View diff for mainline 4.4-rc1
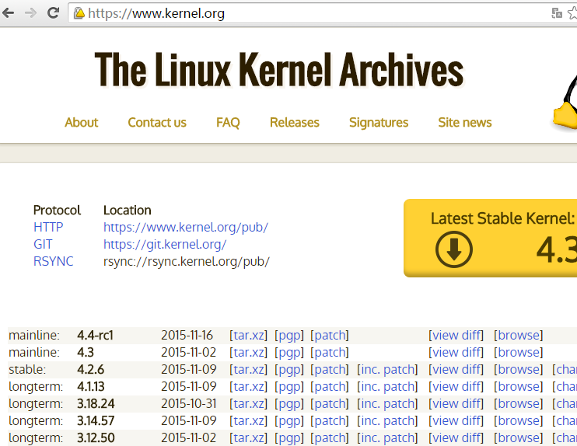The width and height of the screenshot is (577, 446). (x=456, y=336)
